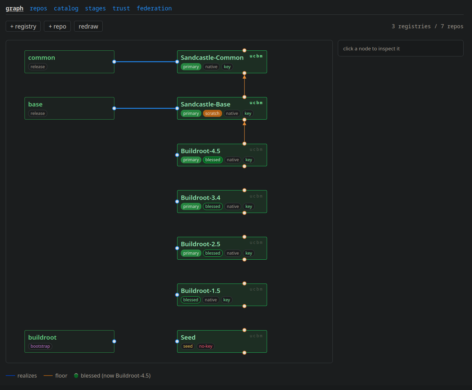Click the redraw button
This screenshot has width=472, height=390.
click(88, 26)
